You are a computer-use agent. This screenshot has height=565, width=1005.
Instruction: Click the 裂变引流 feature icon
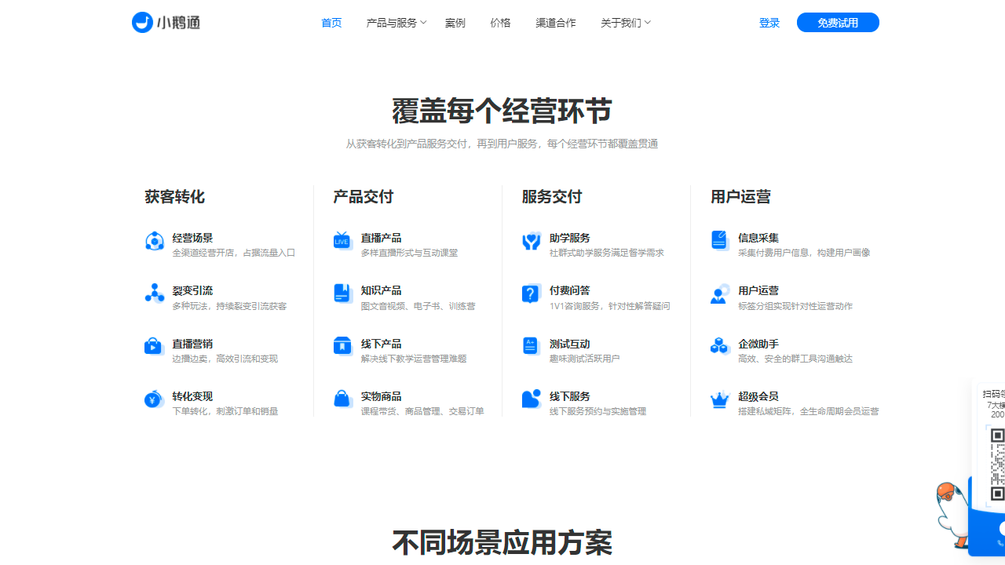tap(155, 293)
